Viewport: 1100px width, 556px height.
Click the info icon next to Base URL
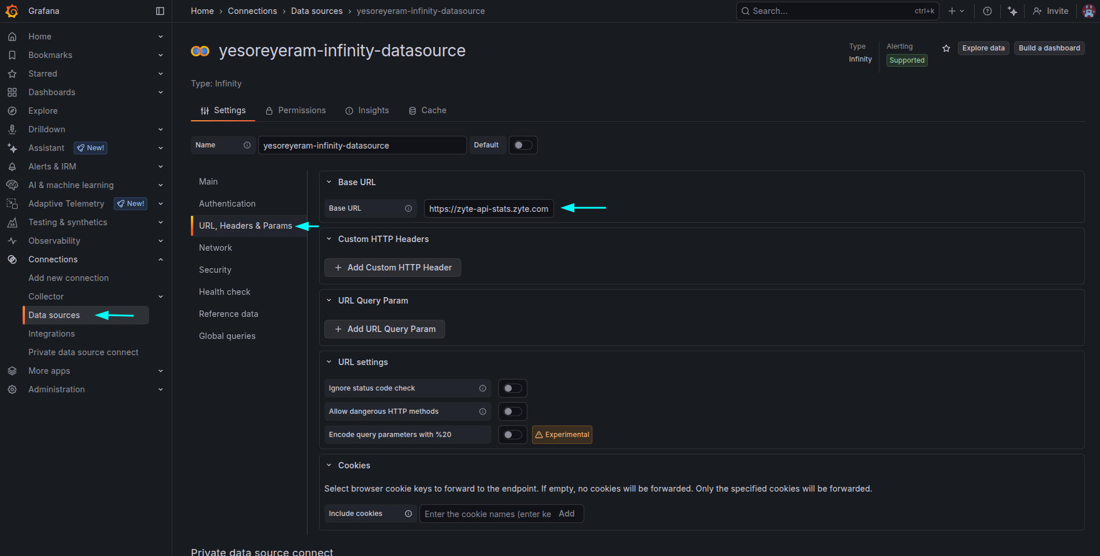[x=408, y=208]
